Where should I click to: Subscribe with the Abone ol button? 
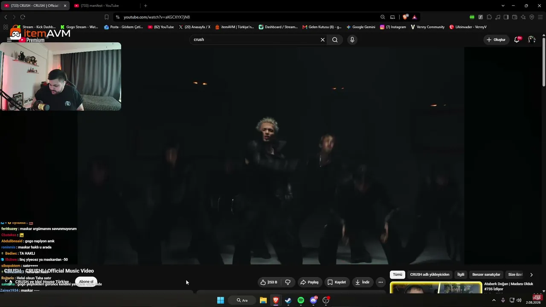[x=86, y=282]
